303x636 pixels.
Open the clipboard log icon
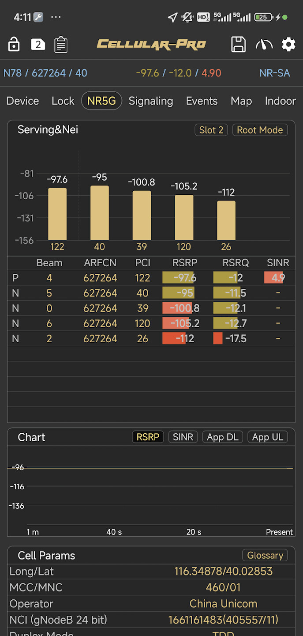(x=61, y=45)
